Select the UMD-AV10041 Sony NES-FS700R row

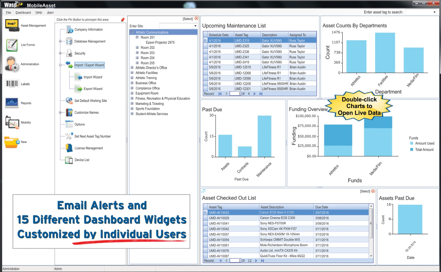click(286, 223)
